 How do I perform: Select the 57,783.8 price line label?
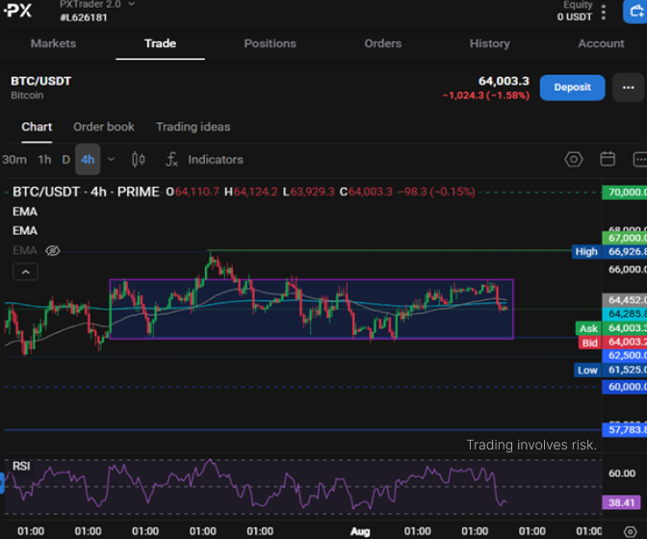(x=625, y=429)
